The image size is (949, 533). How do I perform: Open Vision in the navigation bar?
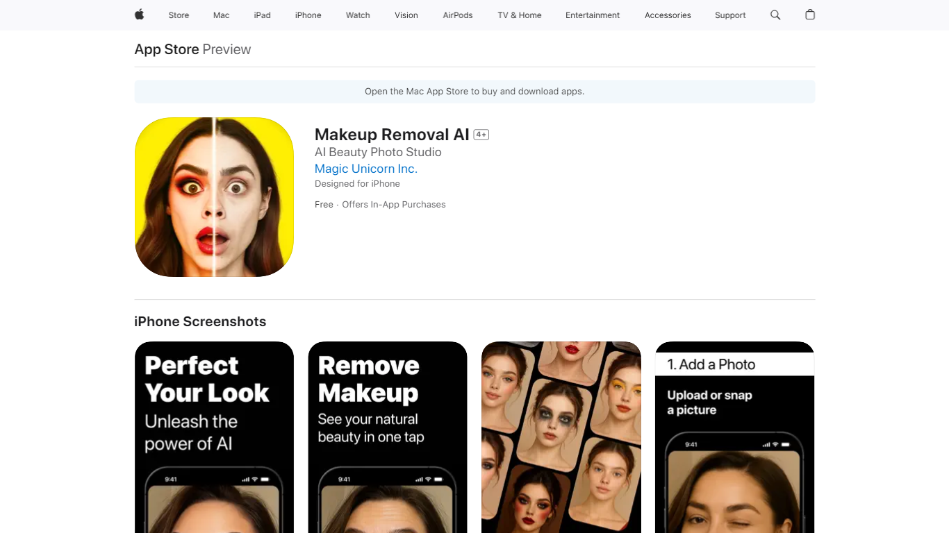click(x=406, y=15)
